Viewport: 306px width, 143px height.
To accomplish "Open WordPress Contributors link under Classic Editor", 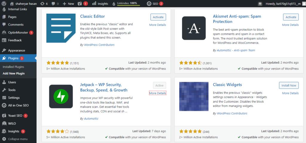I will click(99, 45).
